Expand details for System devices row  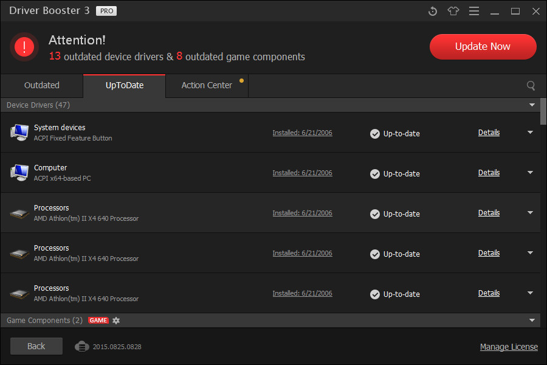coord(529,131)
